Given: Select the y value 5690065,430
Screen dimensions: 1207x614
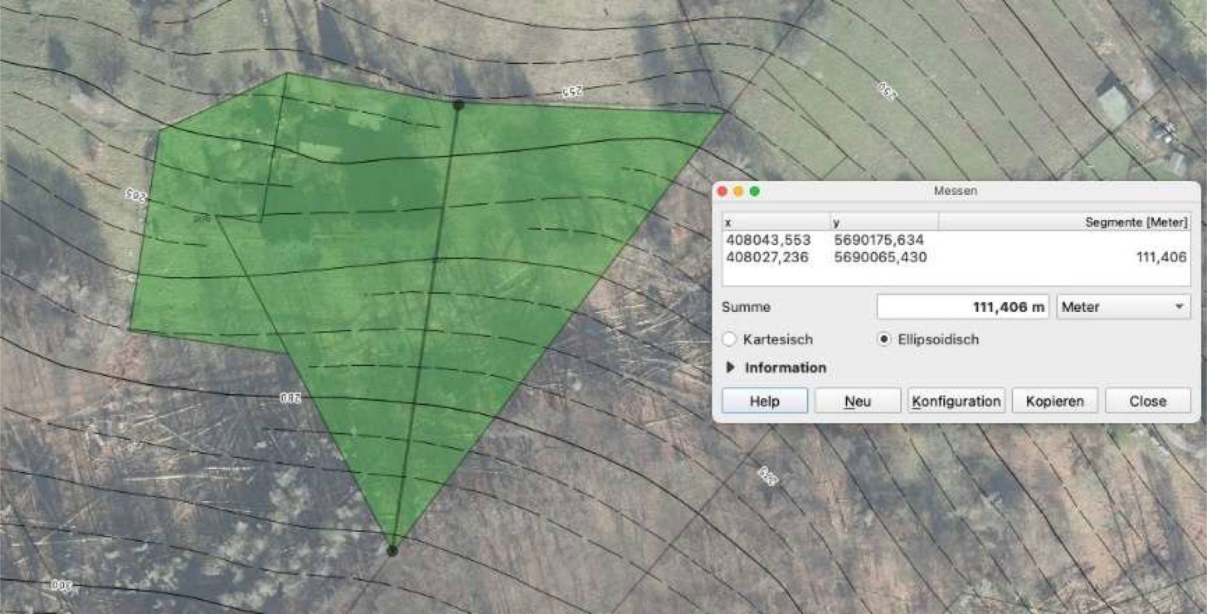Looking at the screenshot, I should pos(881,257).
